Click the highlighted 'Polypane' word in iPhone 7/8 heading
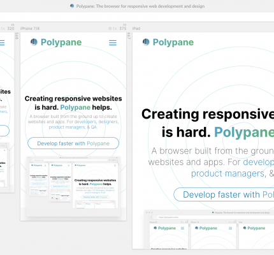 click(75, 107)
